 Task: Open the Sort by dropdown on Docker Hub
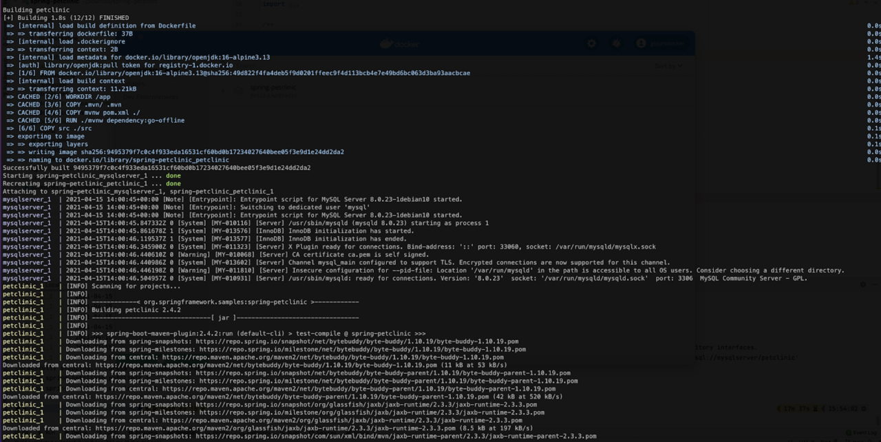[x=668, y=66]
